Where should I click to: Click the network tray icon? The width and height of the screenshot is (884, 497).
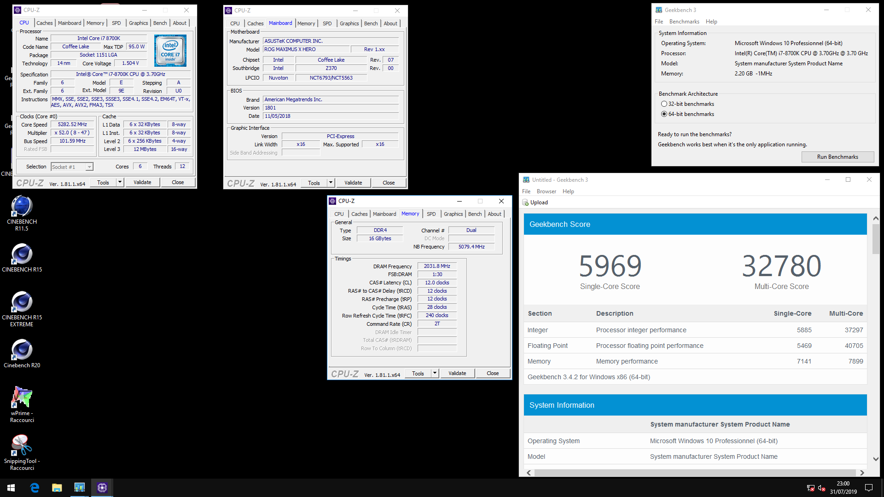(811, 488)
